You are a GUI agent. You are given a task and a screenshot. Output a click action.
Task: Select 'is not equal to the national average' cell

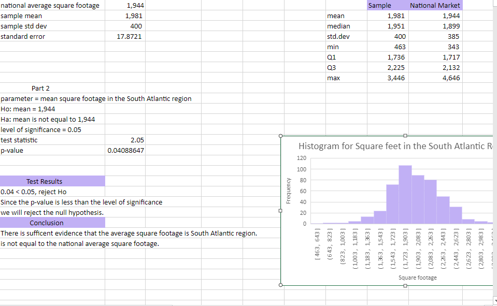(80, 243)
